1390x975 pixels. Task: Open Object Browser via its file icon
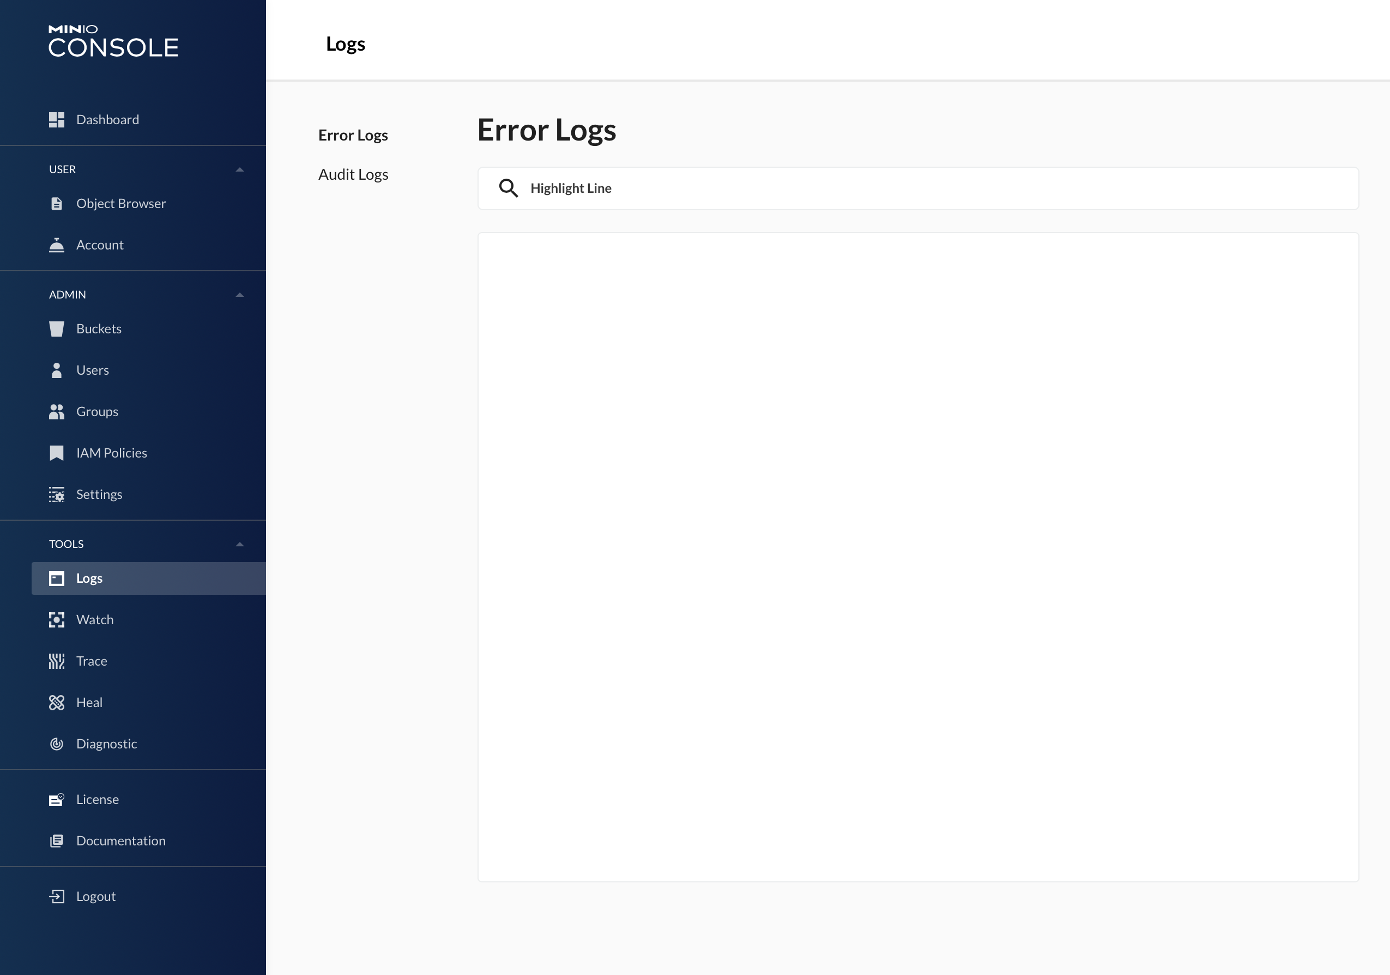coord(56,204)
